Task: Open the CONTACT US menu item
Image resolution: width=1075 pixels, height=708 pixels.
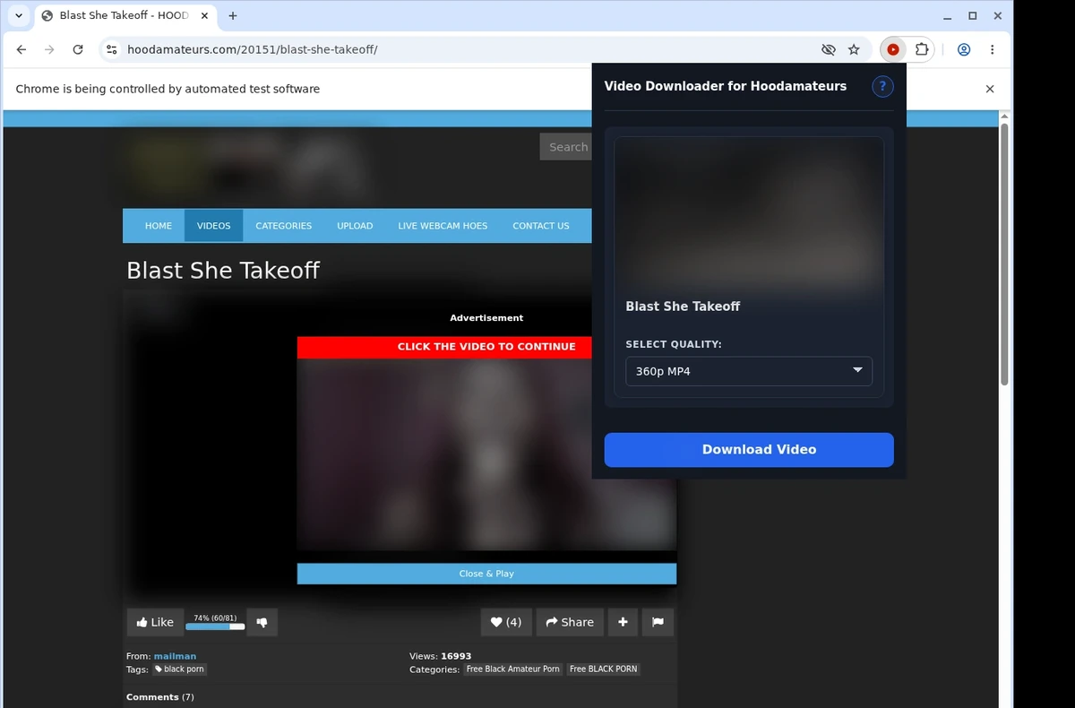Action: coord(541,226)
